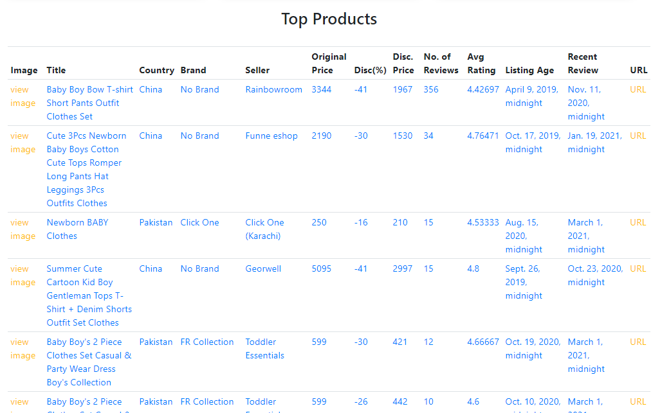Click the FR Collection brand link
This screenshot has height=413, width=671.
click(x=207, y=342)
